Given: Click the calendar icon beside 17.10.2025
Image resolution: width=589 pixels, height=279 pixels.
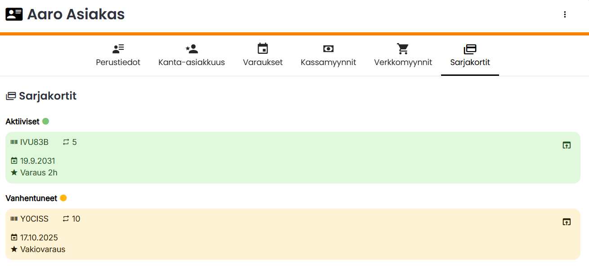Looking at the screenshot, I should 14,237.
